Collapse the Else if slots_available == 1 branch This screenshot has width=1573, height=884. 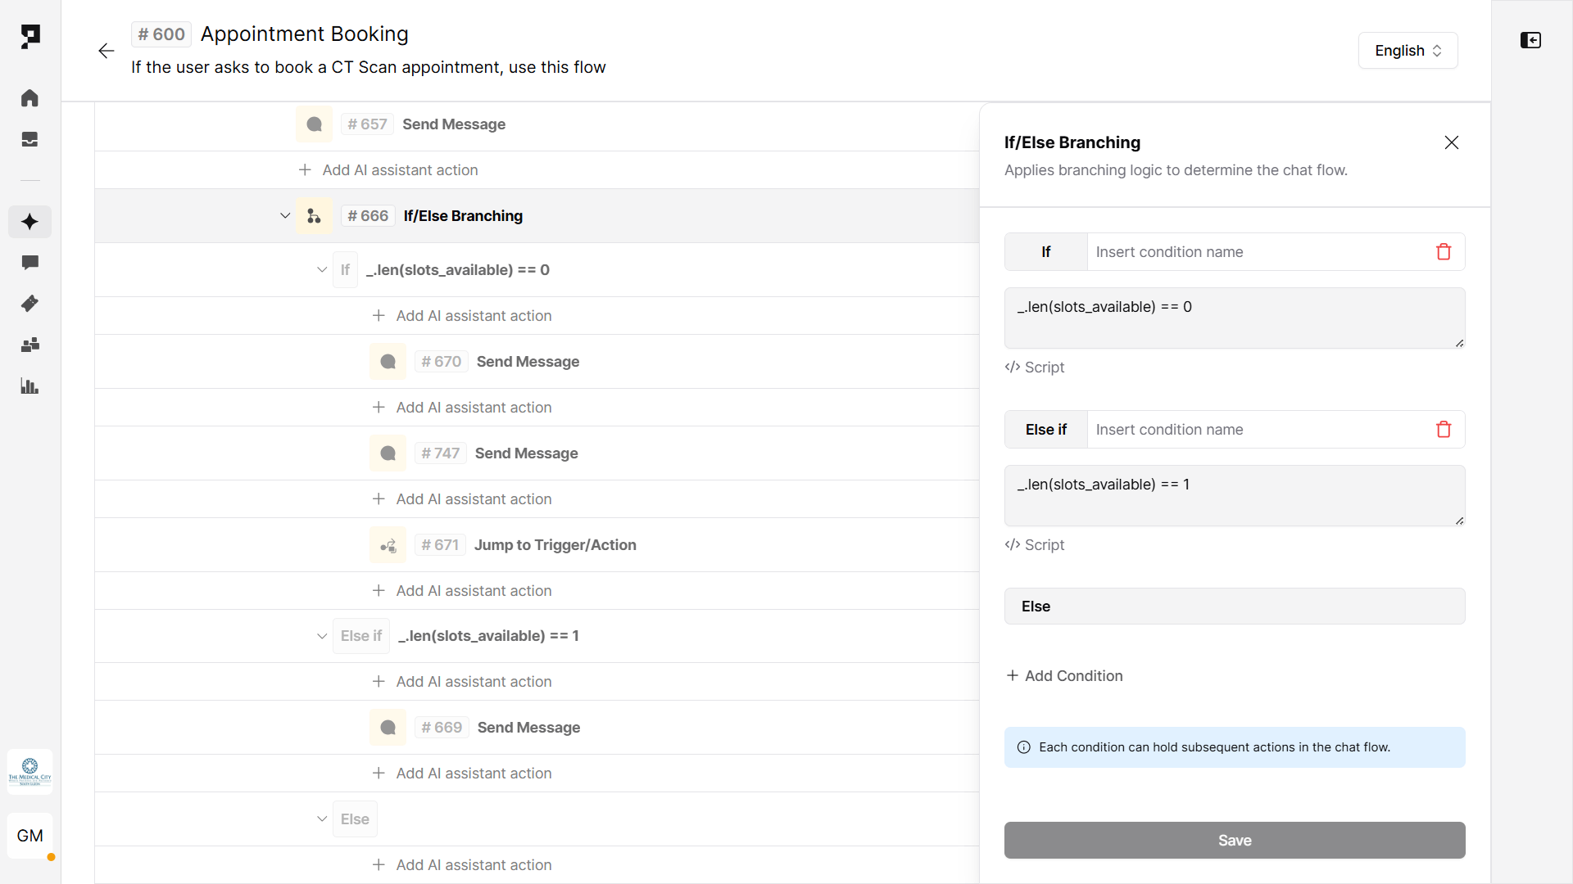click(322, 636)
